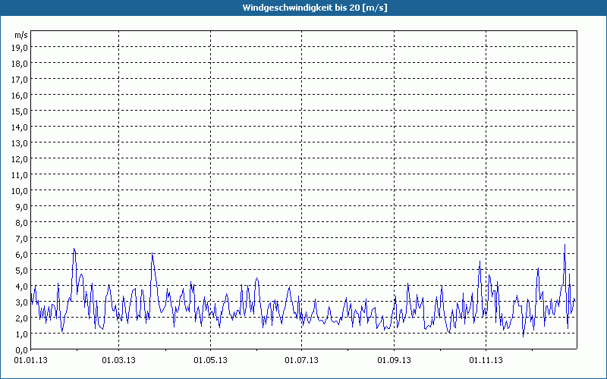Screen dimensions: 607x379
Task: Click the 0,0 y-axis value
Action: tap(22, 349)
